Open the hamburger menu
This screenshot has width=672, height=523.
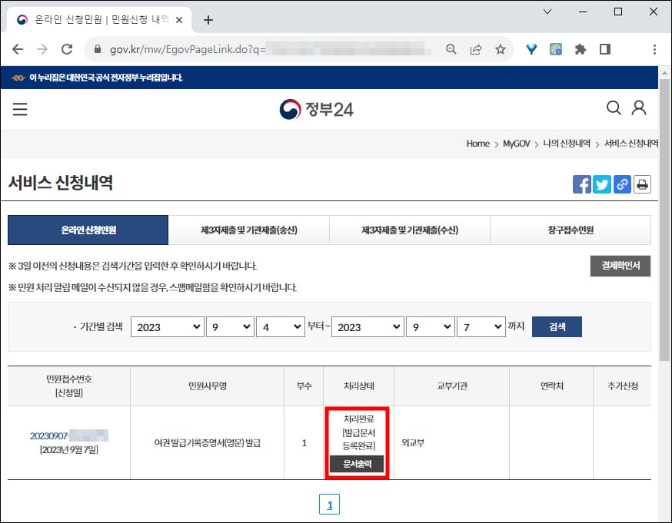19,108
